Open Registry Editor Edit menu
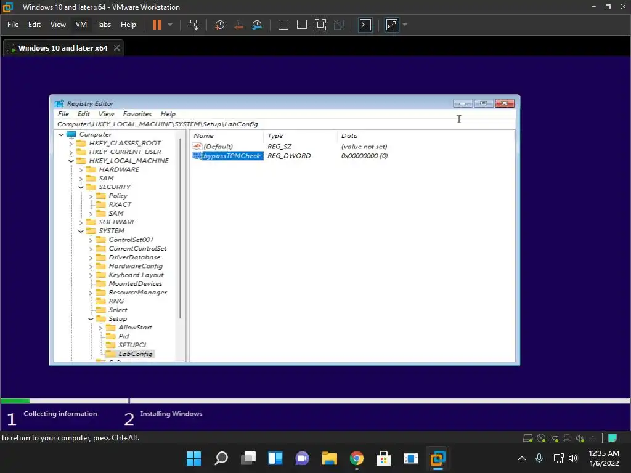The width and height of the screenshot is (631, 473). coord(83,114)
